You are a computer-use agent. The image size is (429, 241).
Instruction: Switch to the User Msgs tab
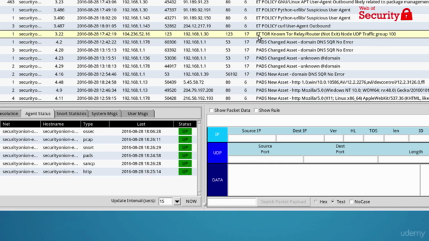tap(137, 113)
